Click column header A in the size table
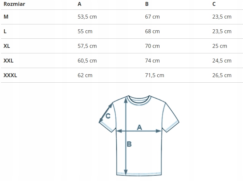Image resolution: width=243 pixels, height=181 pixels. coord(79,4)
